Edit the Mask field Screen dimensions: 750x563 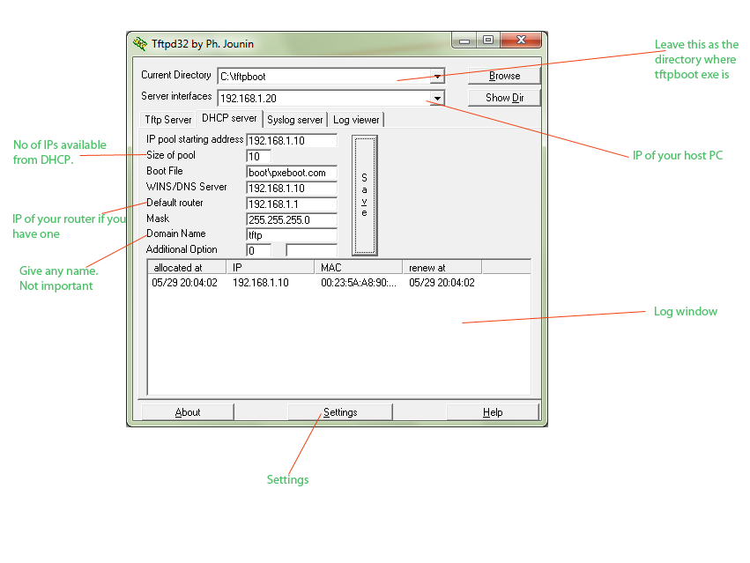(291, 220)
